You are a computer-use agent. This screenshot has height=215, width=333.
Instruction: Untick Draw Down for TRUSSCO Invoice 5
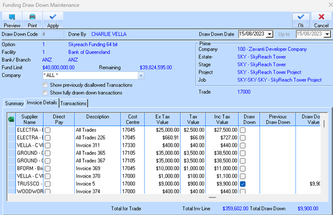[x=243, y=184]
